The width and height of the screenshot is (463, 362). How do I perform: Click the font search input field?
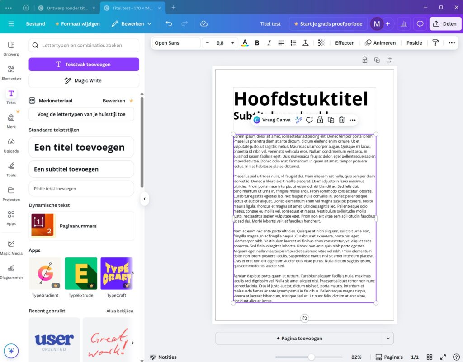pos(89,46)
